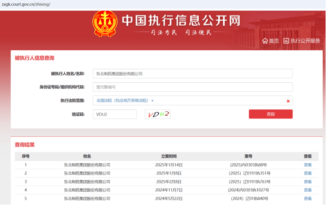Click the 中国执行信息公开网 site title
This screenshot has width=326, height=205.
181,20
